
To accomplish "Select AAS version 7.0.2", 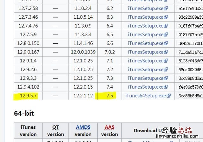I will pos(110,52).
